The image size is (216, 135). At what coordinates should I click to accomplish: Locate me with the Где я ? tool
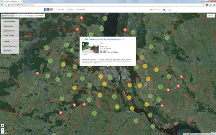(19, 16)
